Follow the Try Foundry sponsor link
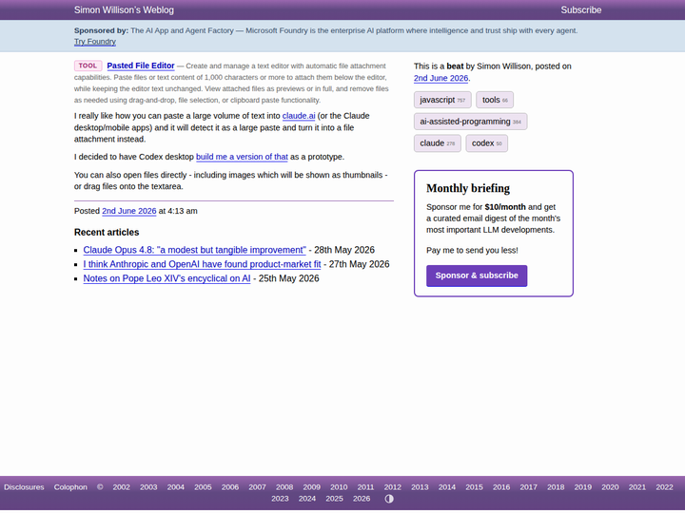685x513 pixels. tap(95, 42)
